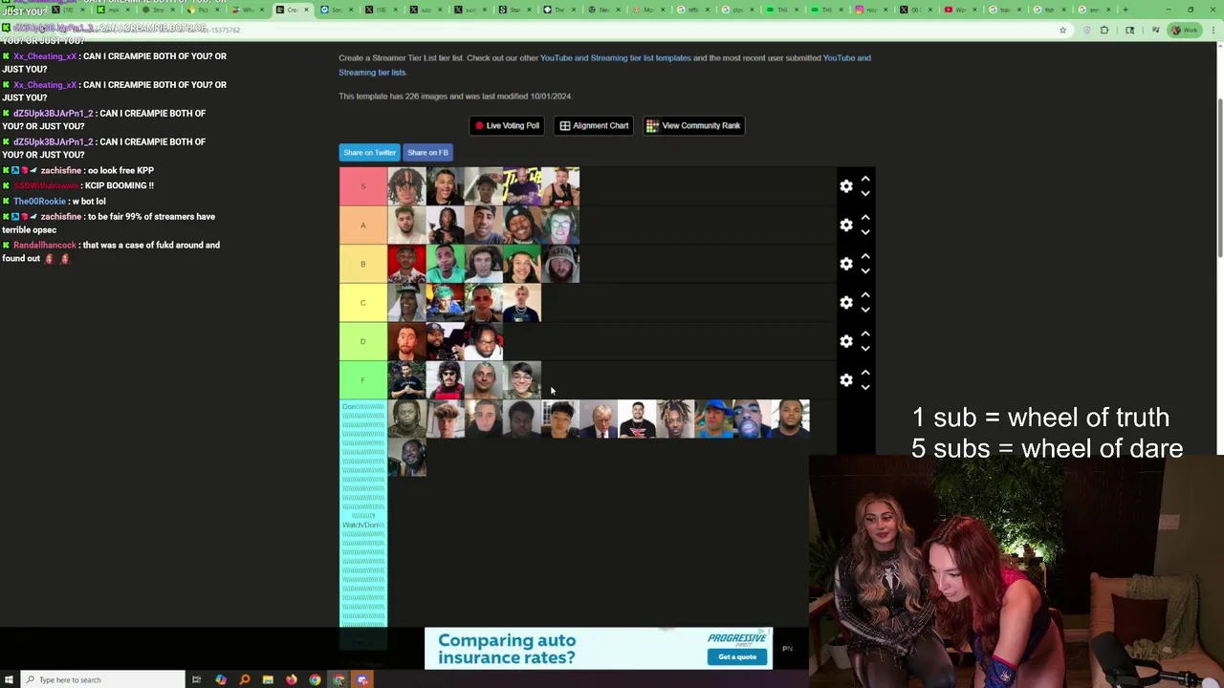This screenshot has width=1224, height=688.
Task: Move the F tier row down with its arrow
Action: click(865, 388)
